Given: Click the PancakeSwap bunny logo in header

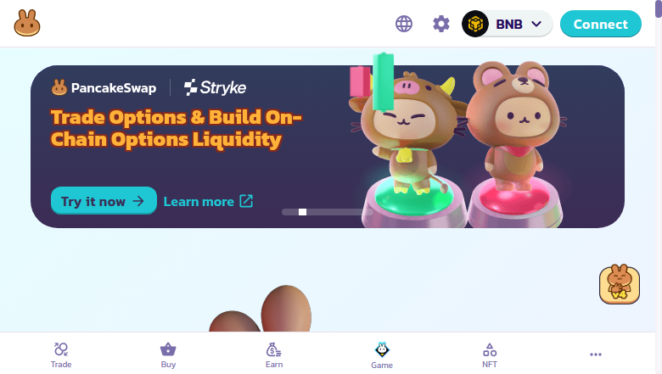Looking at the screenshot, I should pyautogui.click(x=27, y=23).
